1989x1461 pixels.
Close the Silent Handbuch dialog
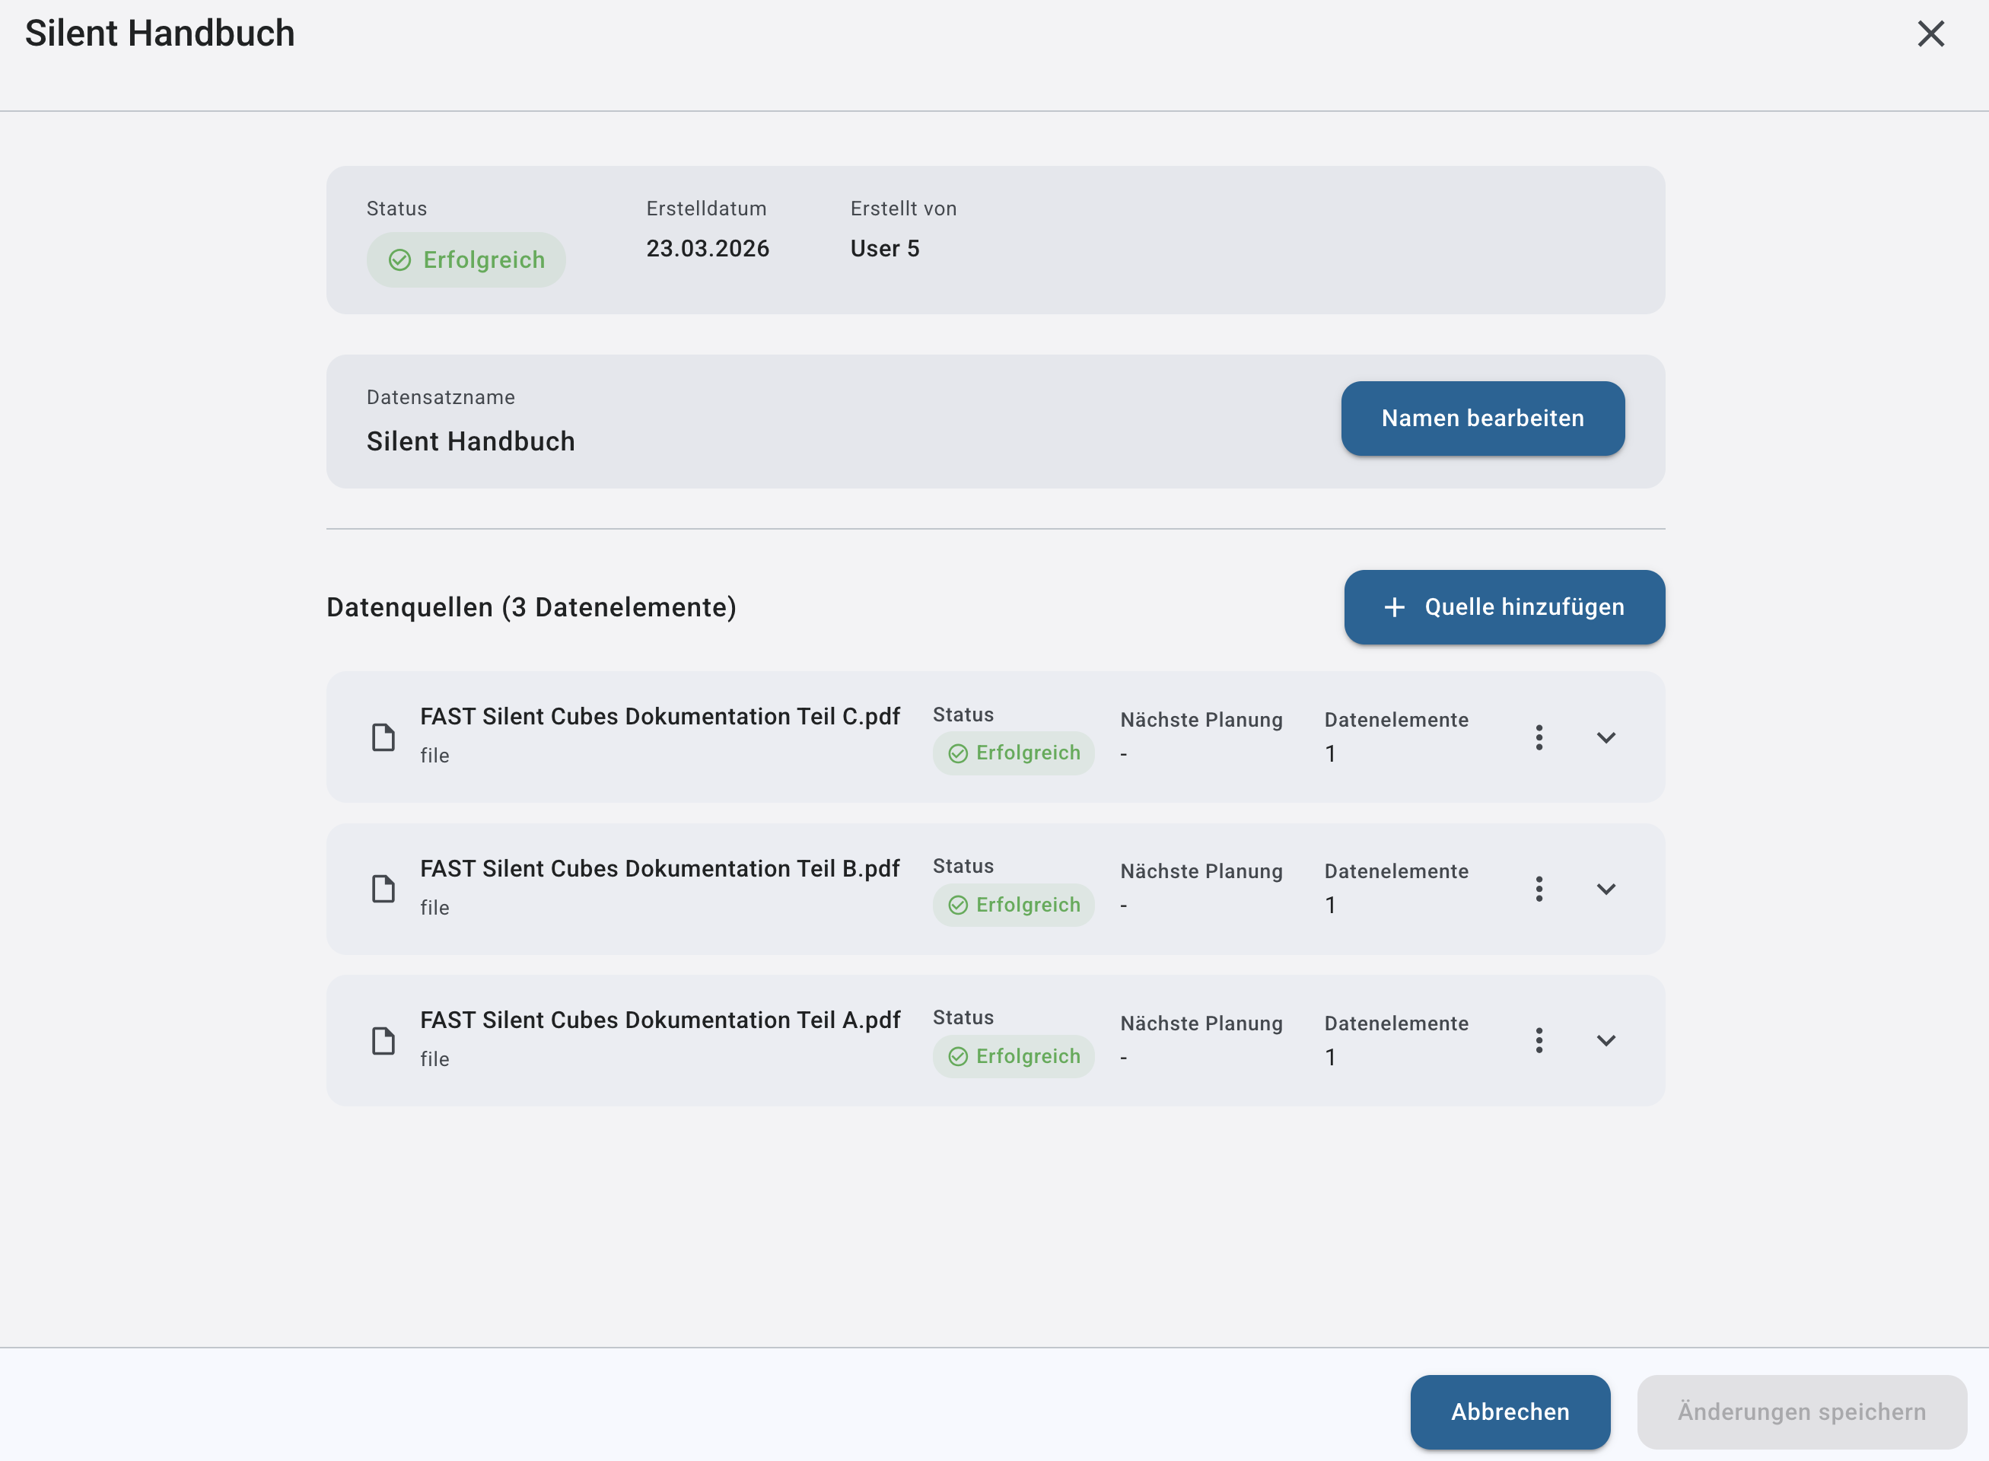click(1930, 33)
